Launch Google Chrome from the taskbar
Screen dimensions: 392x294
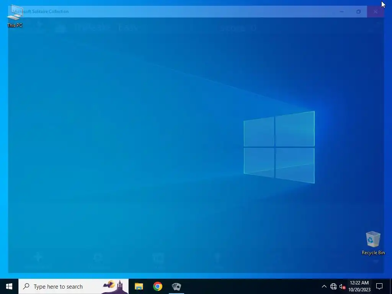pos(158,286)
